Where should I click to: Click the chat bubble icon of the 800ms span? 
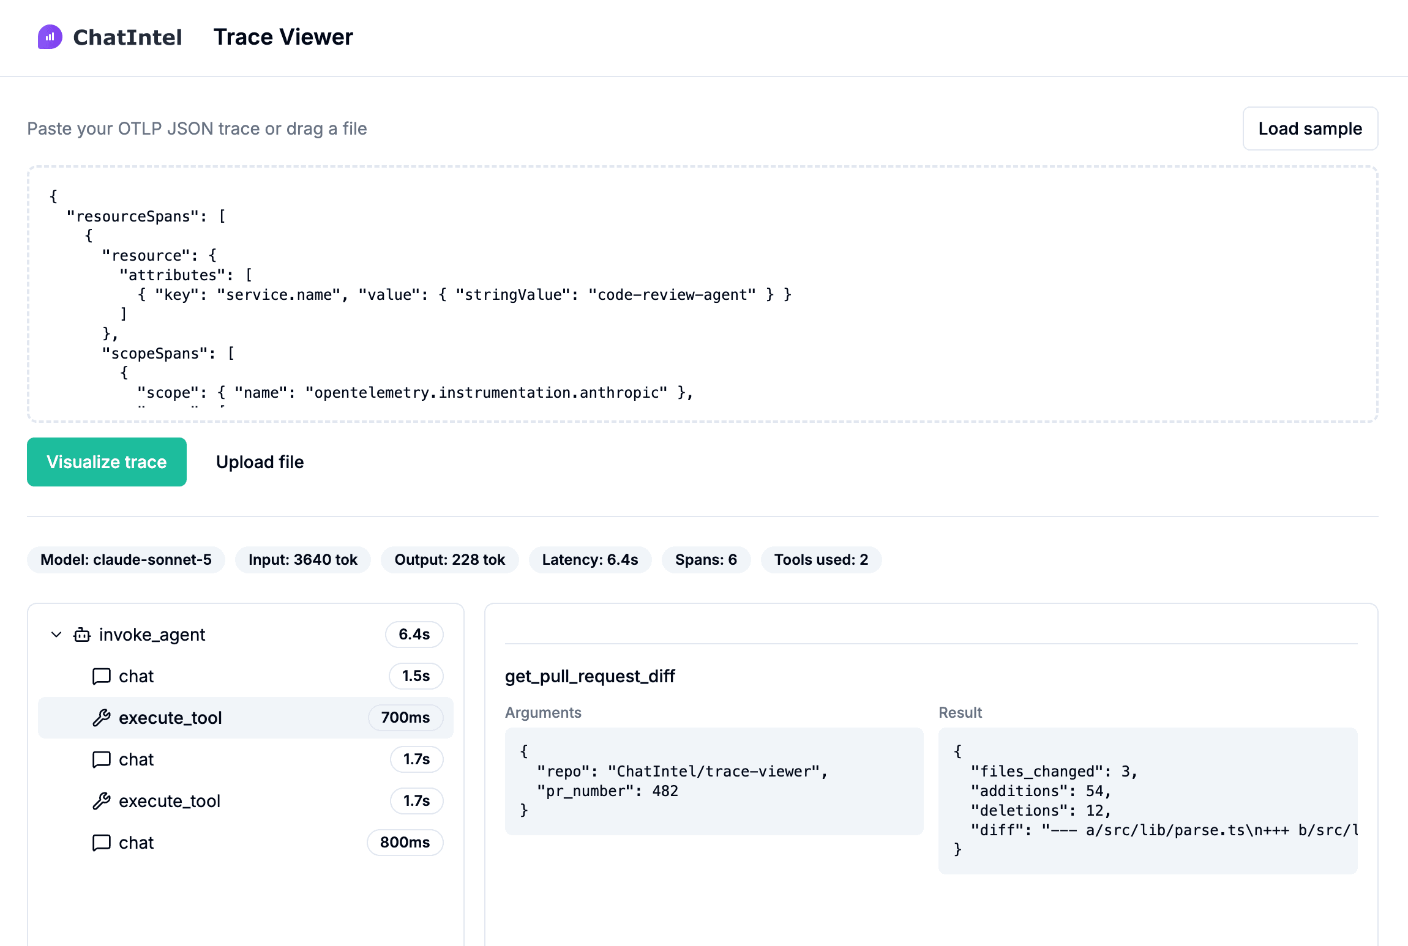click(102, 843)
